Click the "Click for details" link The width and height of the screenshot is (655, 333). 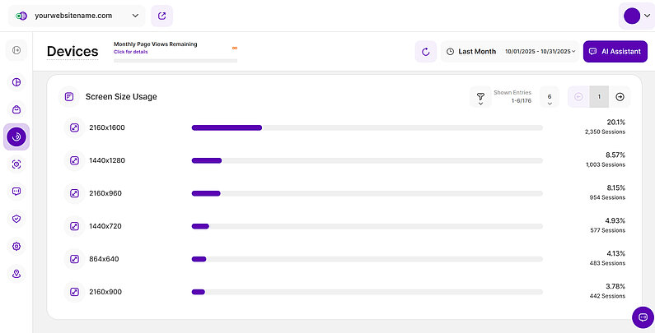pos(130,52)
